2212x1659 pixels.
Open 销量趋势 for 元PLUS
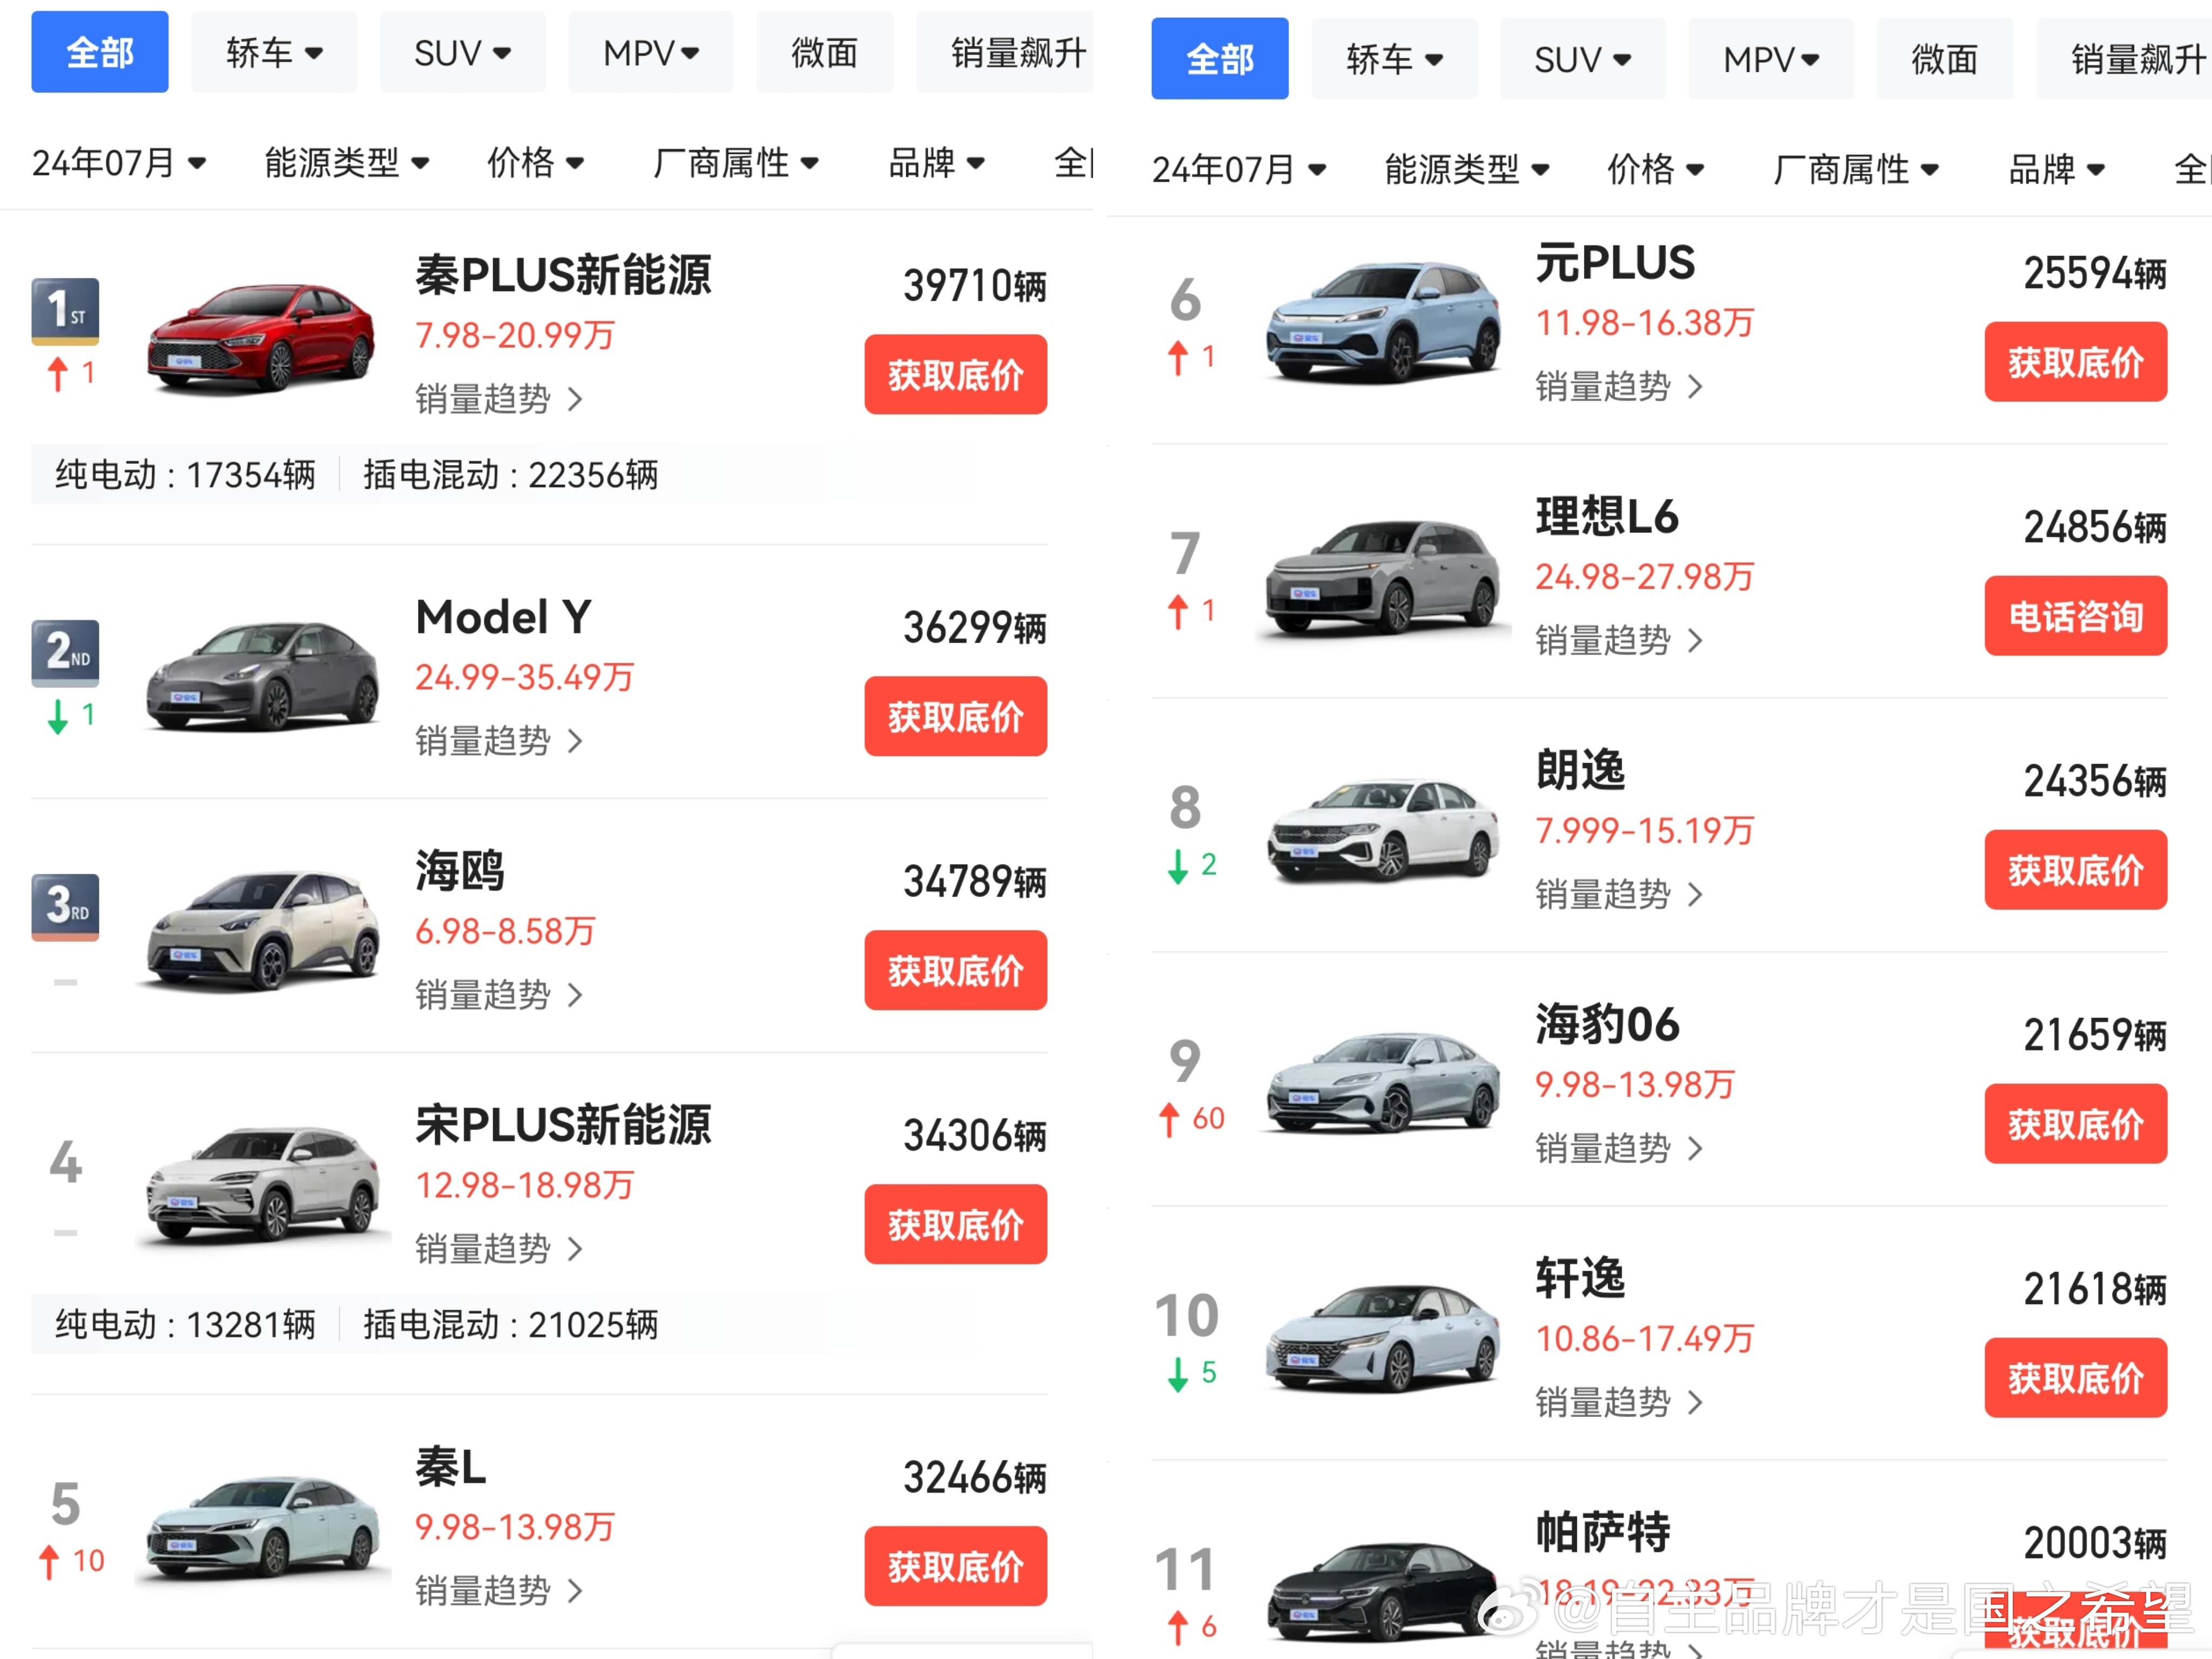[1619, 386]
